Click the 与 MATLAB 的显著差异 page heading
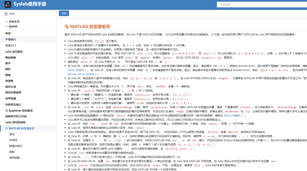307x171 pixels. pyautogui.click(x=87, y=27)
